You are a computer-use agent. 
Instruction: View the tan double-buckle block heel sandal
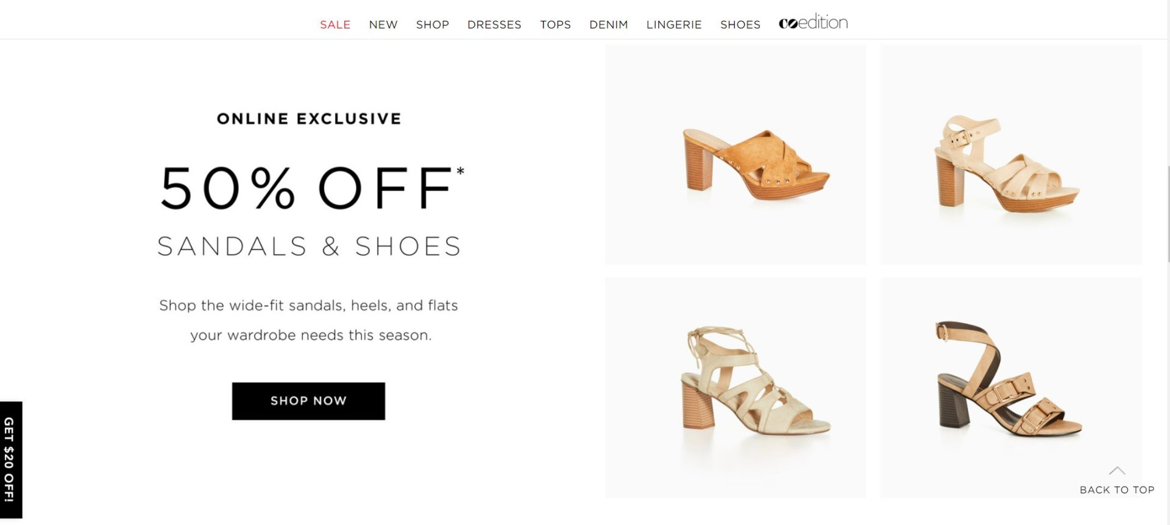[1011, 387]
